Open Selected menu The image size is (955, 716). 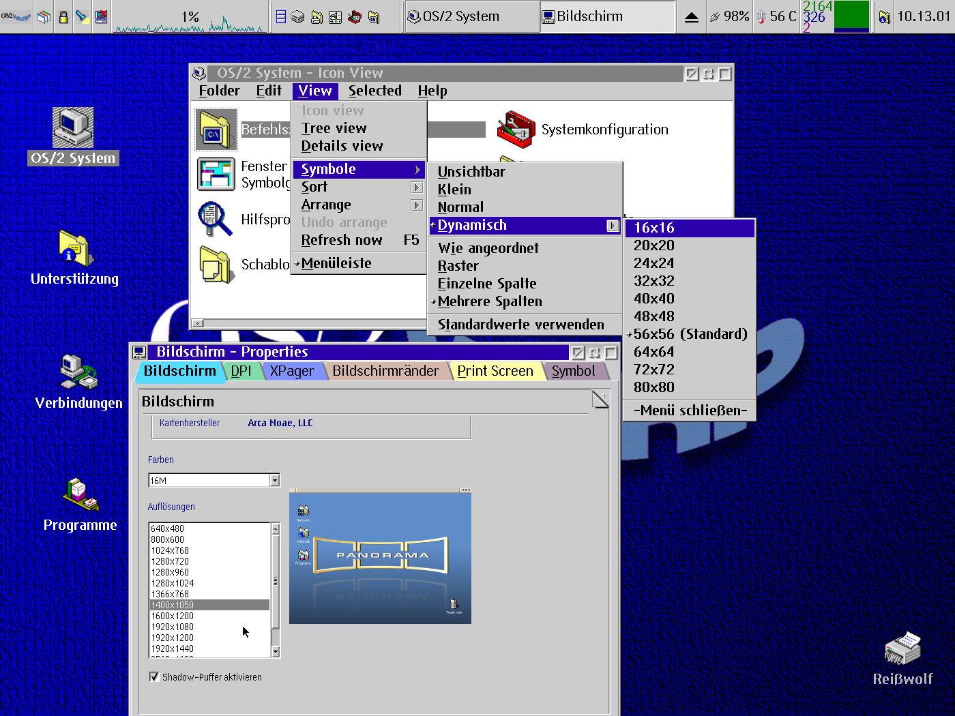click(374, 91)
